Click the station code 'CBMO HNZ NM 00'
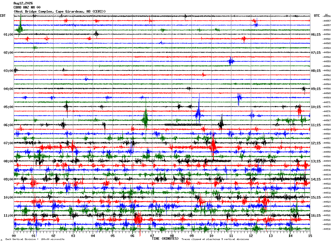This screenshot has height=243, width=332. pos(27,7)
